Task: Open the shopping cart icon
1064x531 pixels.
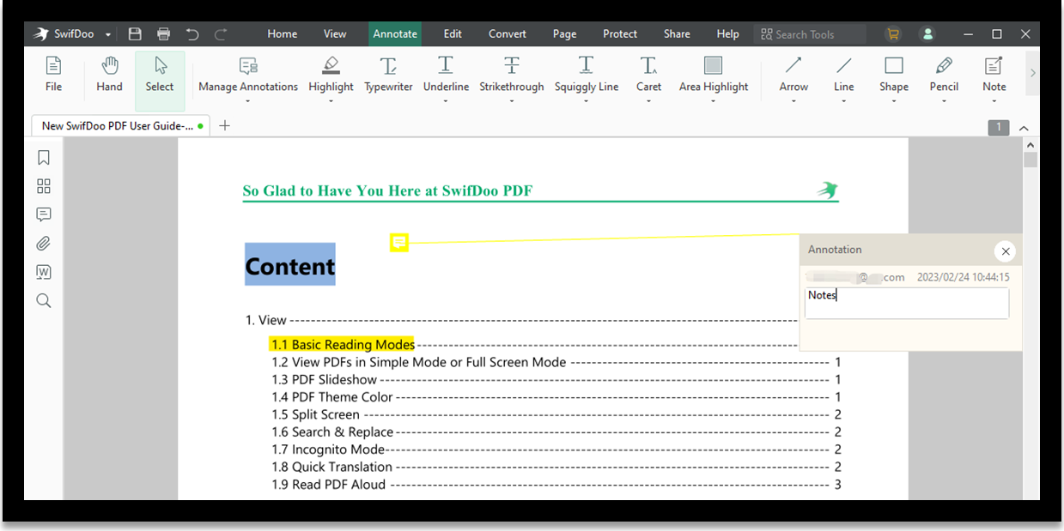Action: [893, 34]
